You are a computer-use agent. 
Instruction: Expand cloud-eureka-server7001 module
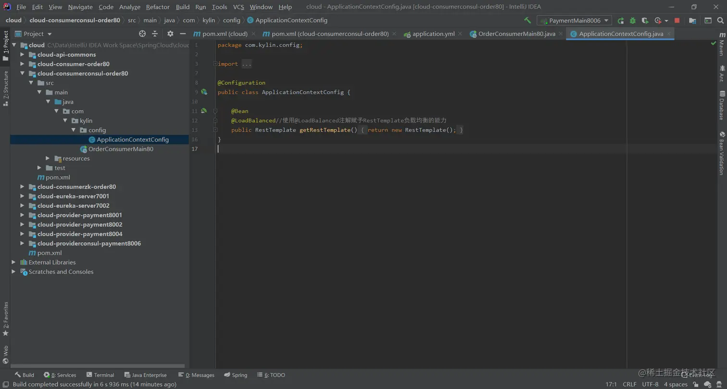click(x=23, y=196)
